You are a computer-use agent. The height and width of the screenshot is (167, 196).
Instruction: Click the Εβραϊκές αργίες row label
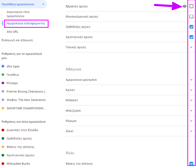[77, 6]
